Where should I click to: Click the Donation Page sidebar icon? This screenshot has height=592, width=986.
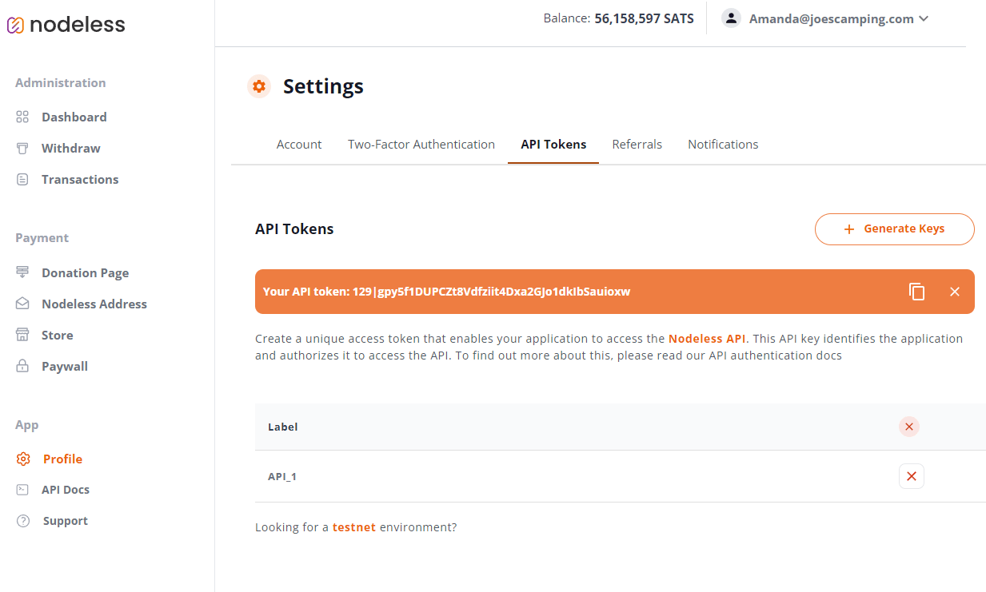tap(22, 272)
